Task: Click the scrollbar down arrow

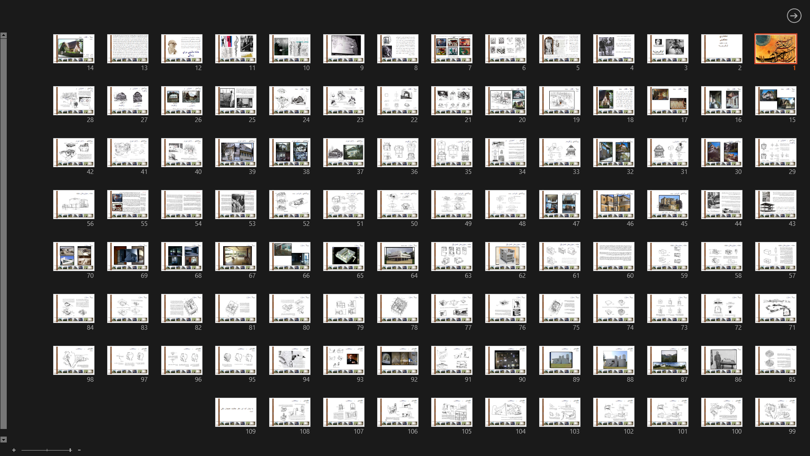Action: (x=3, y=440)
